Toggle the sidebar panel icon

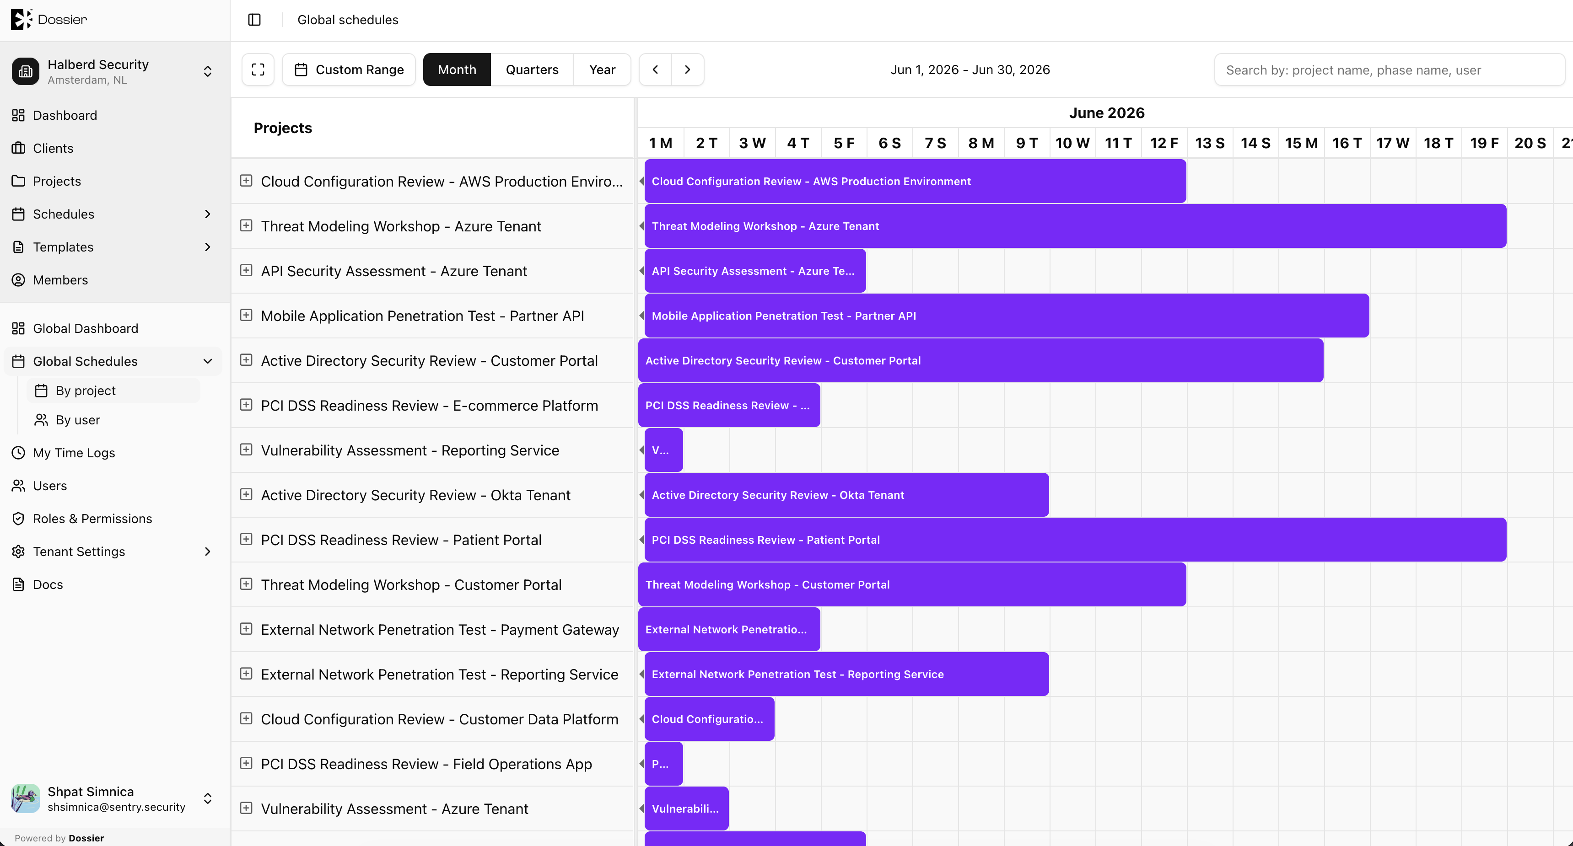(x=255, y=20)
